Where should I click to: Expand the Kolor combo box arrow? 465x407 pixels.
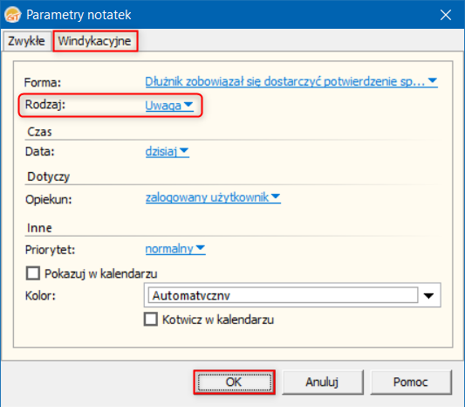(x=429, y=295)
